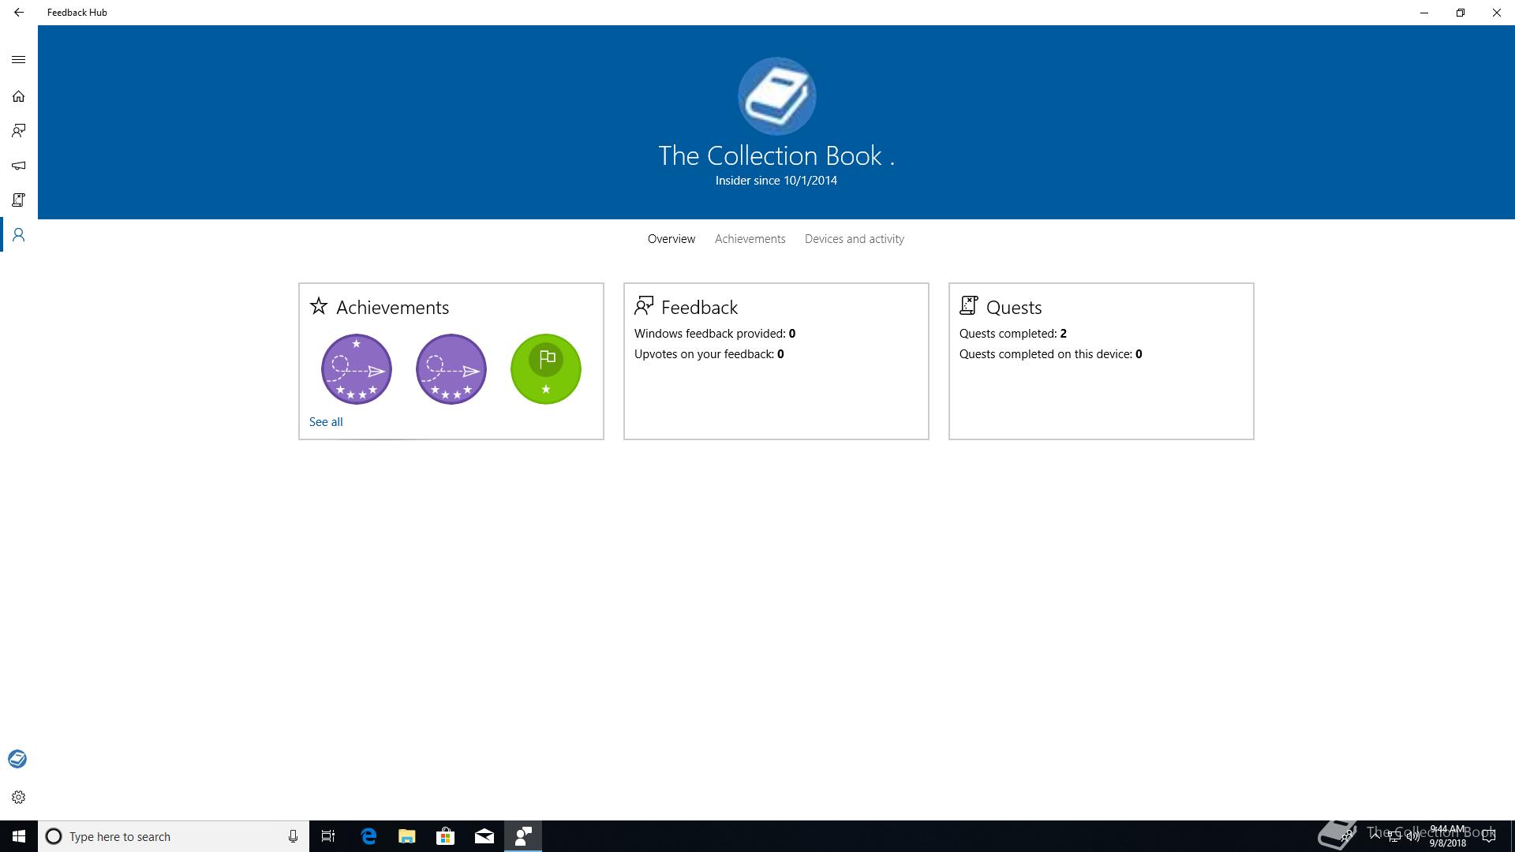Click 'Quests completed: 2' text
The width and height of the screenshot is (1515, 852).
click(x=1013, y=334)
